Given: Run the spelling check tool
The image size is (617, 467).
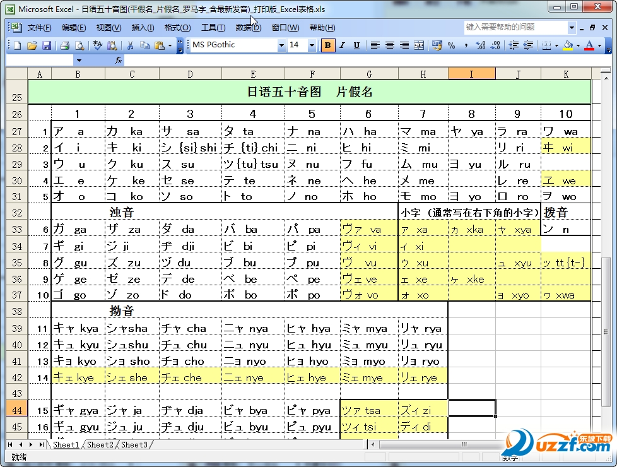Looking at the screenshot, I should click(97, 45).
